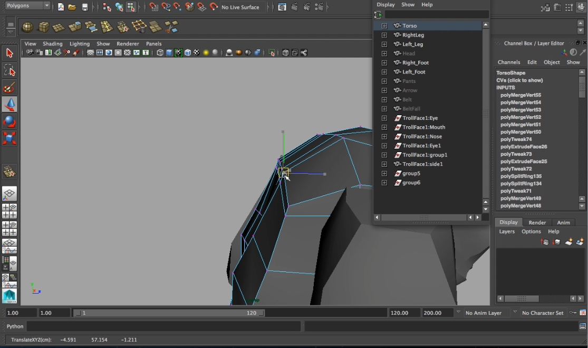The width and height of the screenshot is (588, 348).
Task: Save the scene with the floppy icon
Action: click(85, 7)
